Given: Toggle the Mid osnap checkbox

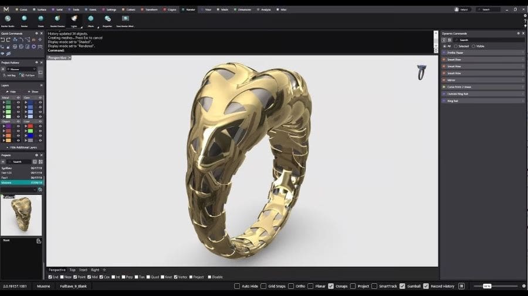Looking at the screenshot, I should [89, 277].
